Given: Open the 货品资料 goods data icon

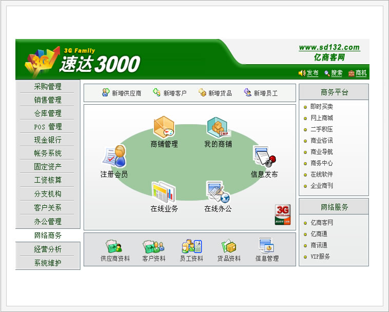Looking at the screenshot, I should tap(229, 246).
